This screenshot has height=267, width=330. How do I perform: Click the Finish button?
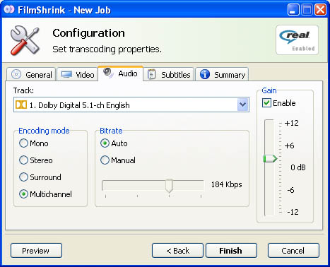pyautogui.click(x=231, y=251)
